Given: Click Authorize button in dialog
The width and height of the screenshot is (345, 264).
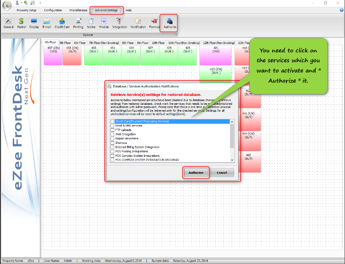Looking at the screenshot, I should click(x=196, y=173).
